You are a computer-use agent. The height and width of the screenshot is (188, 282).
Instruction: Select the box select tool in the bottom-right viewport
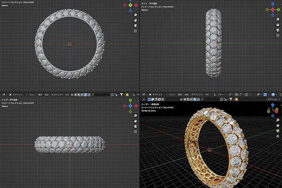tap(149, 100)
